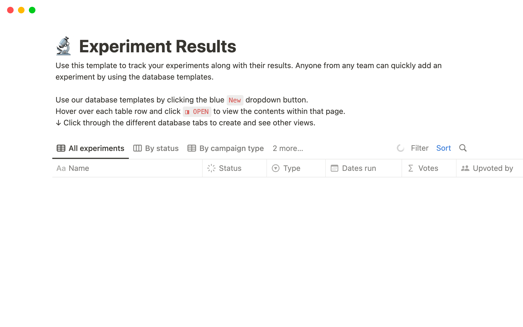Click the microscope emoji icon
The width and height of the screenshot is (523, 327).
(x=63, y=46)
